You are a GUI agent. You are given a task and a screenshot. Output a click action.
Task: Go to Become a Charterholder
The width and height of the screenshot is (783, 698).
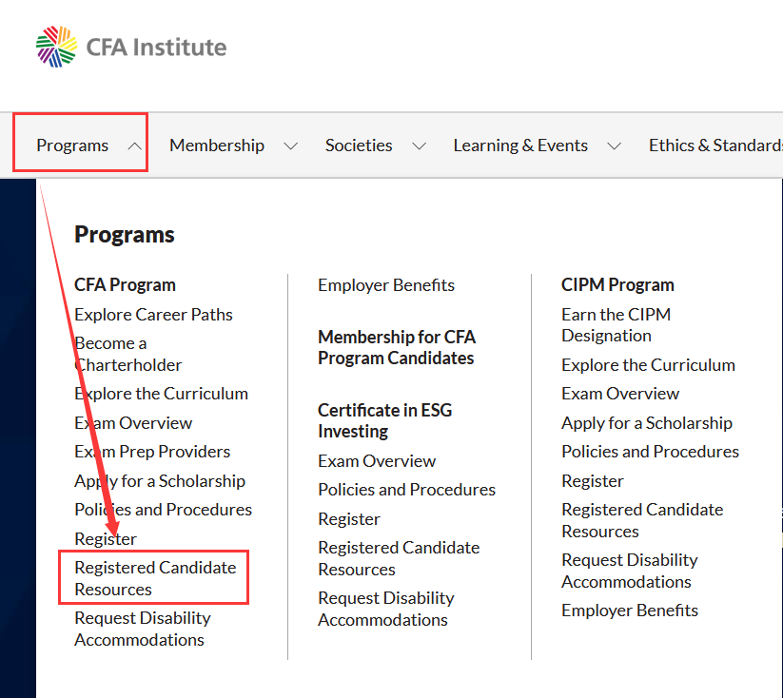[x=127, y=354]
